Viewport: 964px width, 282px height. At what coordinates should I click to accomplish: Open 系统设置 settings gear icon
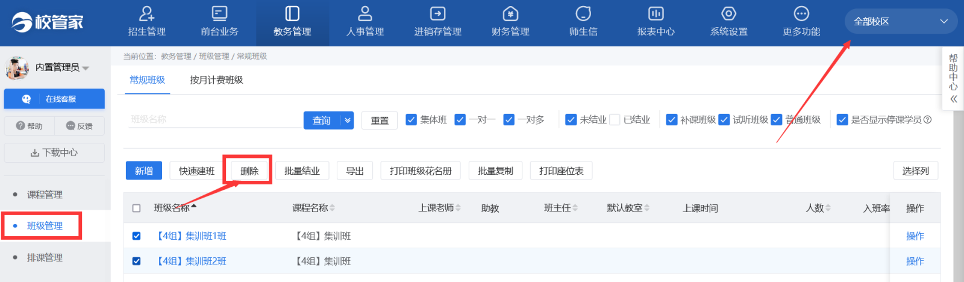[728, 14]
